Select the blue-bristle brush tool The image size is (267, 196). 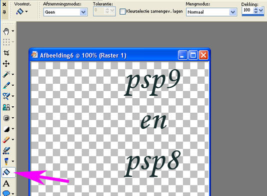6,161
